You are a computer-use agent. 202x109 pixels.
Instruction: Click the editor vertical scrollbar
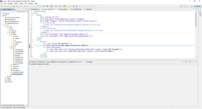click(196, 34)
